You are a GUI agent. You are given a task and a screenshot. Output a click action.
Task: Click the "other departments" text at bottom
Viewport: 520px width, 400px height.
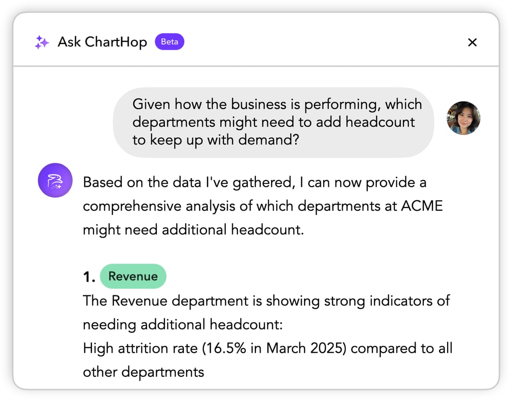pos(143,372)
